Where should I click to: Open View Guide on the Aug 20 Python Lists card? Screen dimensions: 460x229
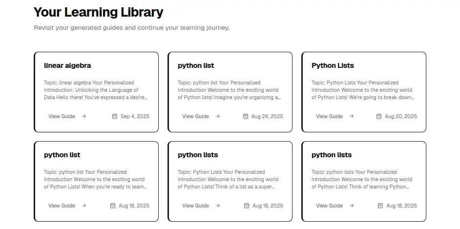click(x=329, y=116)
